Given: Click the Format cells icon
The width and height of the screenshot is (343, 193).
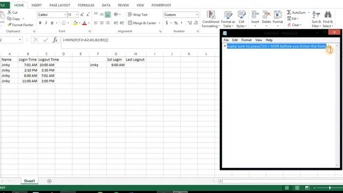Looking at the screenshot, I should click(278, 15).
